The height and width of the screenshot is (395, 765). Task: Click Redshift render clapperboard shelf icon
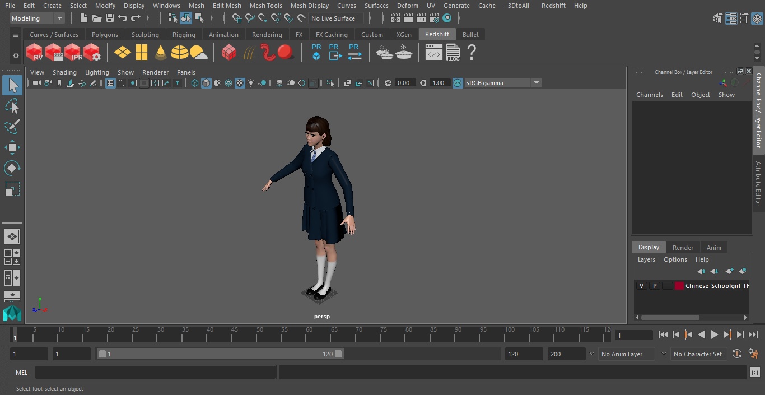coord(53,53)
